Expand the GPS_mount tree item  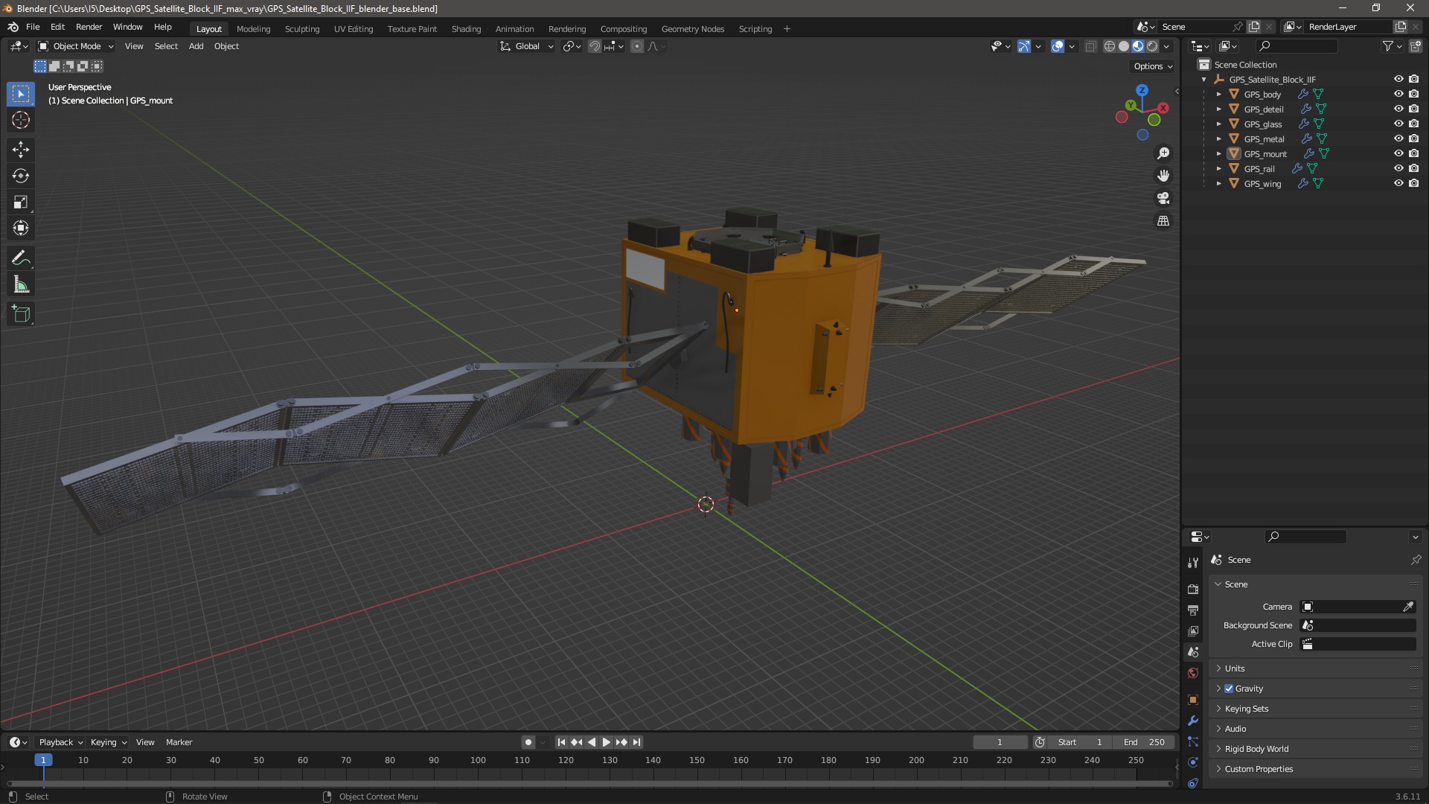click(1218, 154)
